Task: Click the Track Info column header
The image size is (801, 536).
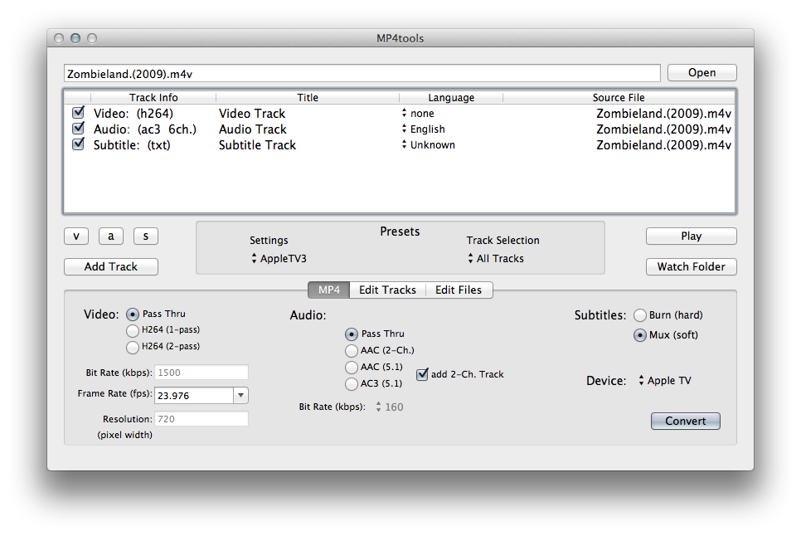Action: point(153,97)
